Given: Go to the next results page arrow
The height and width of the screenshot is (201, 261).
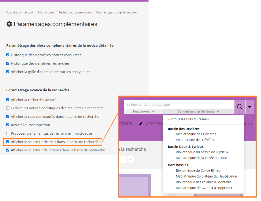Looking at the screenshot, I should click(x=125, y=159).
